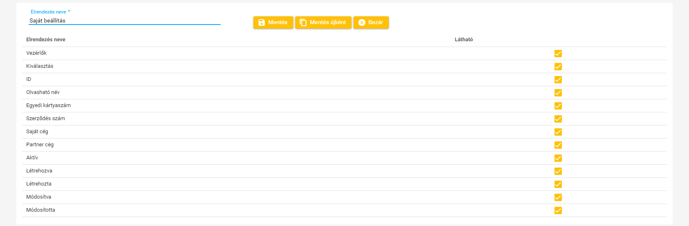Toggle the Egyedi kártyaszám checkbox
The image size is (689, 226).
click(558, 106)
